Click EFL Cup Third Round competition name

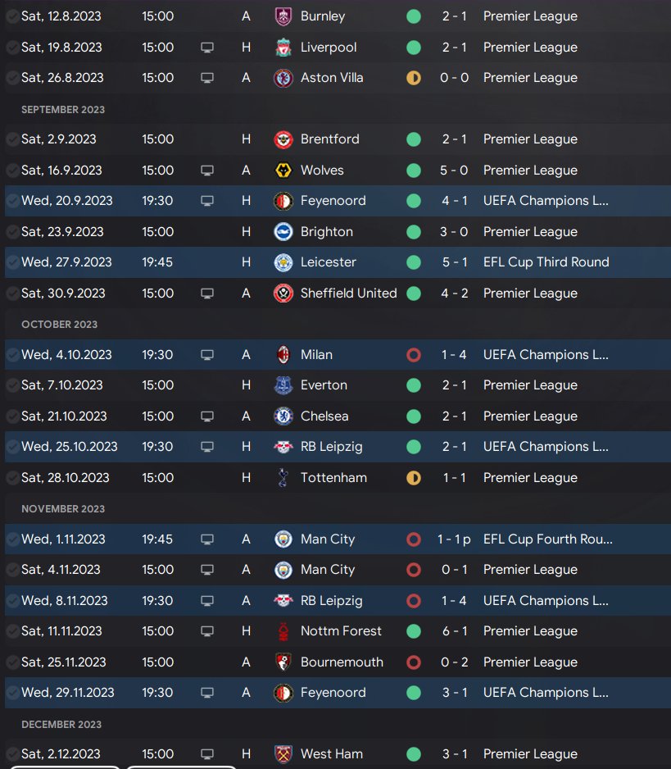[546, 262]
